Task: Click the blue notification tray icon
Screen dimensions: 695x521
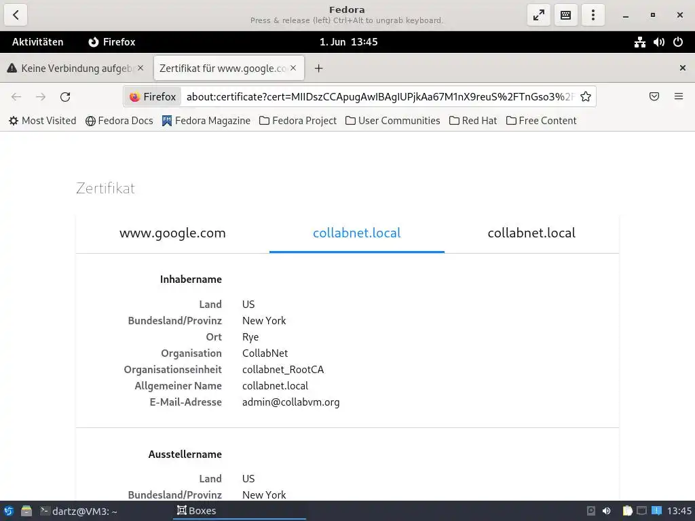Action: [656, 511]
